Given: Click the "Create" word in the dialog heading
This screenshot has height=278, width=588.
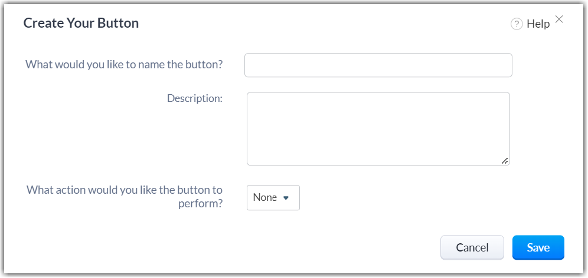Looking at the screenshot, I should tap(40, 24).
